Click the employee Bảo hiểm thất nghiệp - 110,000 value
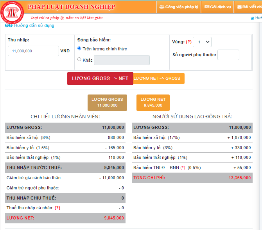Image resolution: width=262 pixels, height=230 pixels. click(x=115, y=157)
